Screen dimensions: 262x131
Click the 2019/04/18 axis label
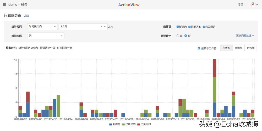tap(81, 119)
